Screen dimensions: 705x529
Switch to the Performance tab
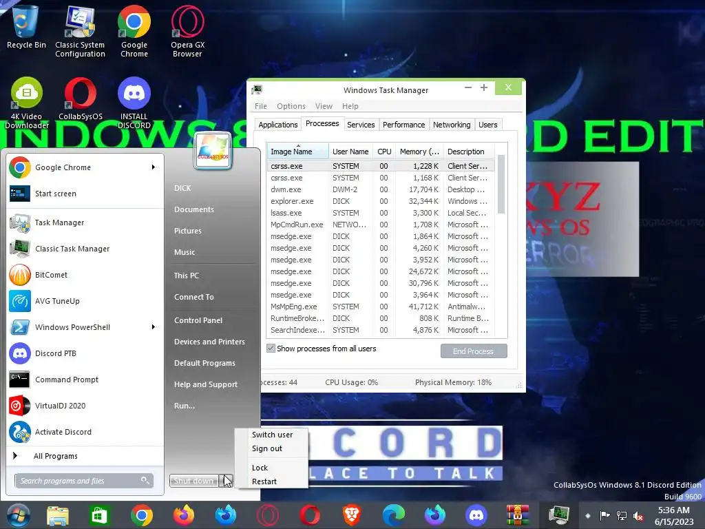(x=403, y=125)
